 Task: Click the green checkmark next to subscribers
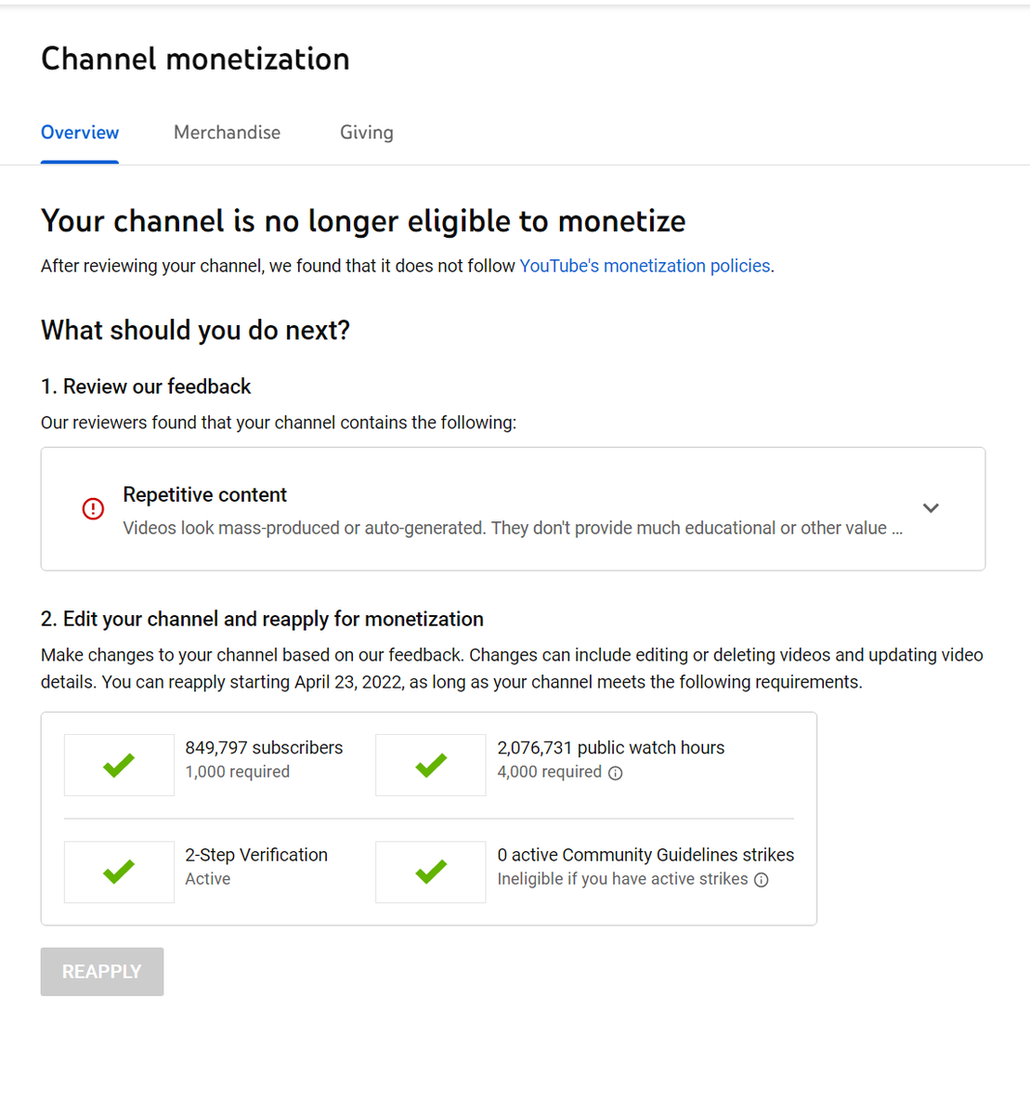tap(119, 765)
